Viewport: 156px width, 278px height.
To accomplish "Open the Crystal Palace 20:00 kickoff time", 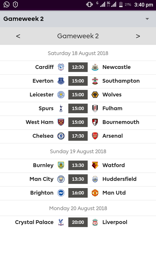I will coord(78,222).
